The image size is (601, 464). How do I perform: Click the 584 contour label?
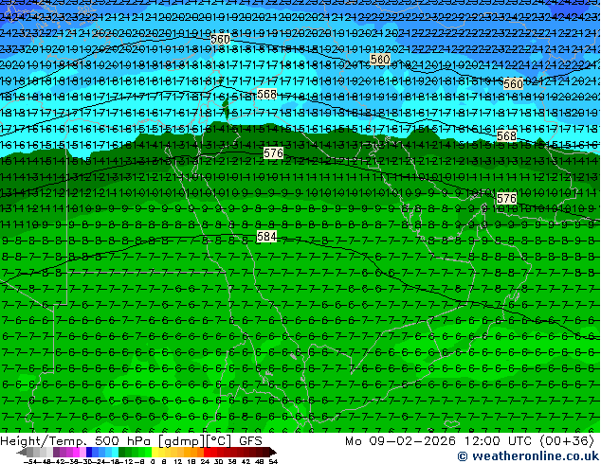click(x=266, y=236)
